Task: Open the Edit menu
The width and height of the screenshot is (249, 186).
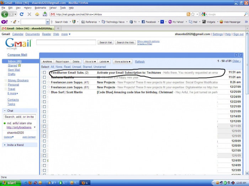Action: coord(10,8)
